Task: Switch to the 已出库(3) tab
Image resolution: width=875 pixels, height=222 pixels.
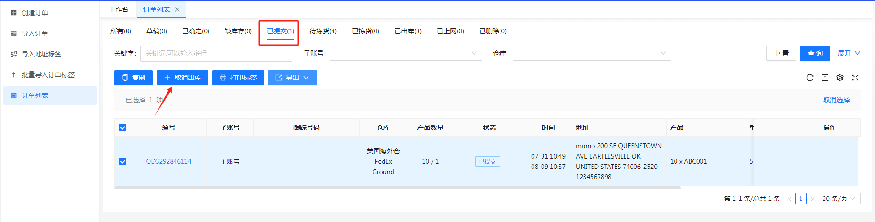Action: click(408, 31)
